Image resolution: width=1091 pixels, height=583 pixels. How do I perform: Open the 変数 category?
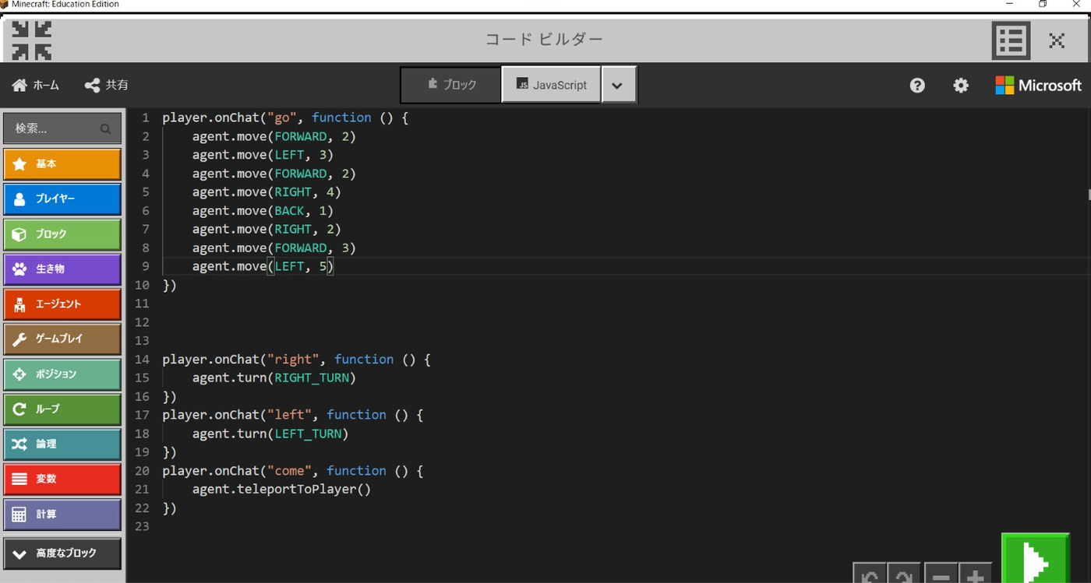(x=62, y=479)
